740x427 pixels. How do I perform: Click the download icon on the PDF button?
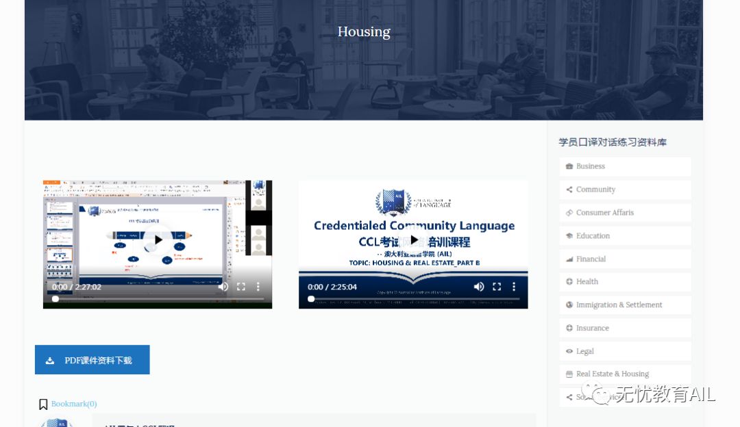click(x=49, y=361)
